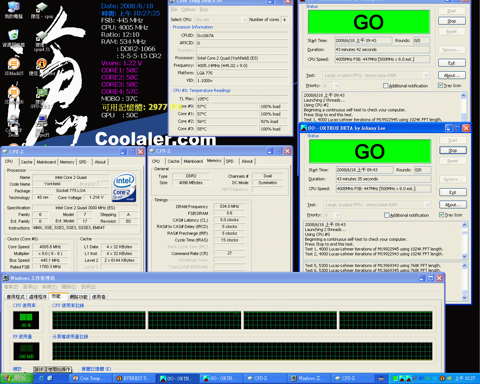Image resolution: width=480 pixels, height=384 pixels.
Task: Open the Help menu in Core Temp
Action: point(204,9)
